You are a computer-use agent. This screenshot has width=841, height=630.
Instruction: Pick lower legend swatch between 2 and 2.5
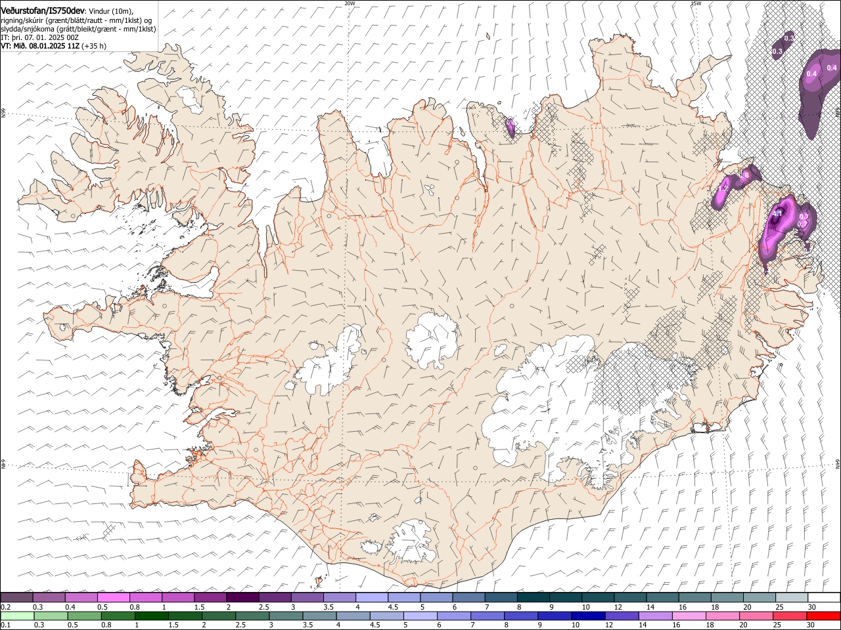pyautogui.click(x=218, y=616)
